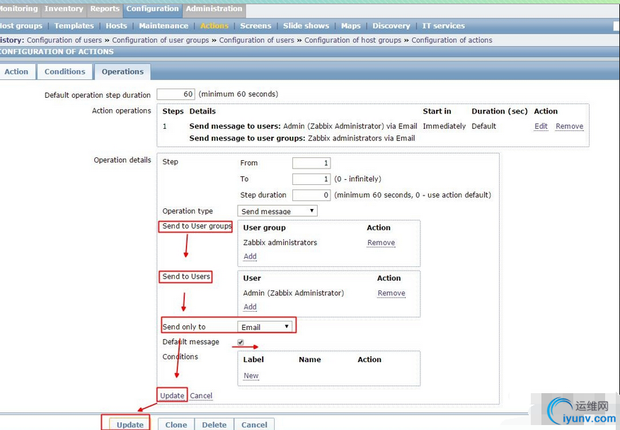Edit action operation step 1
Viewport: 620px width, 430px height.
(x=541, y=126)
